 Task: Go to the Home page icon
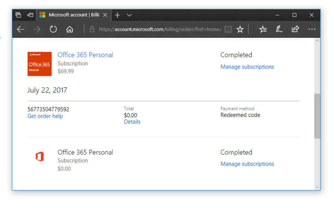70,29
